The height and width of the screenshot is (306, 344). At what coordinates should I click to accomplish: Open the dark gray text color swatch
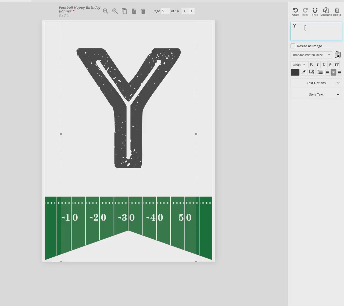pyautogui.click(x=295, y=72)
